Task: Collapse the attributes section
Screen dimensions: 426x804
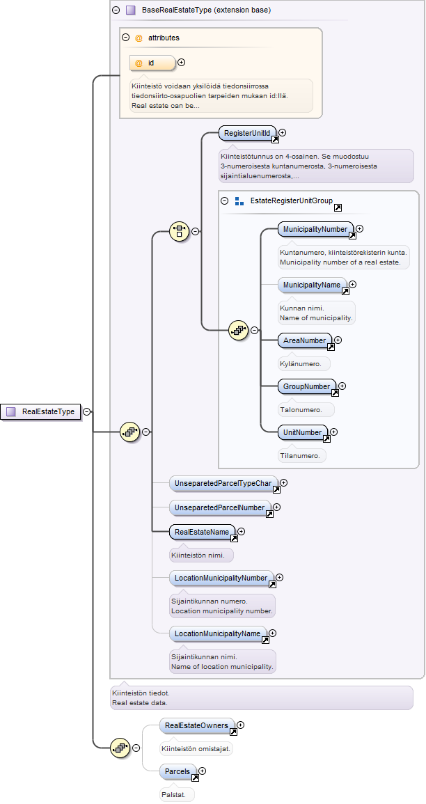Action: click(125, 38)
